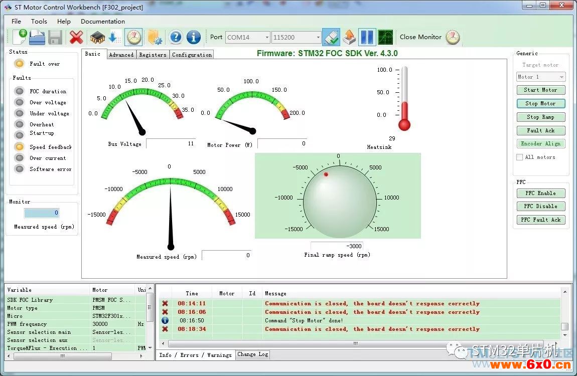Click the Close Monitor gauge icon

tap(453, 37)
